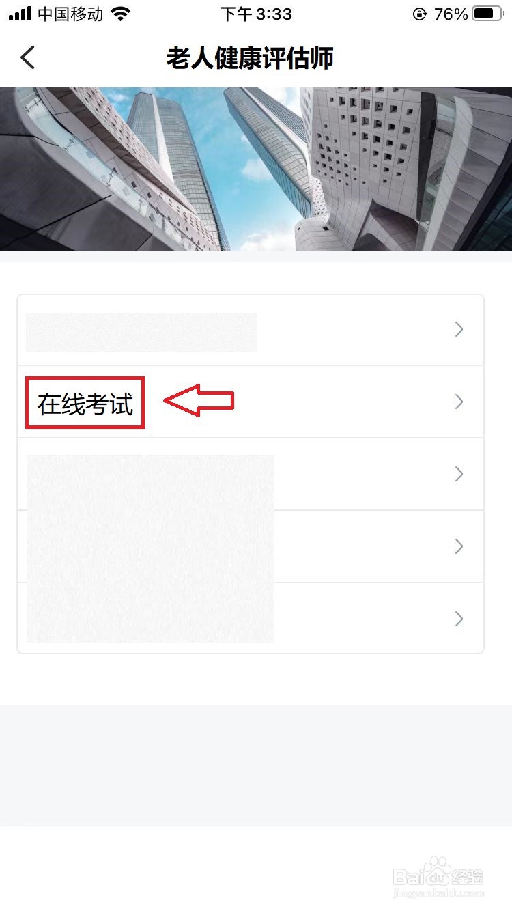The width and height of the screenshot is (512, 911).
Task: Tap the cellular signal bars icon
Action: [20, 14]
